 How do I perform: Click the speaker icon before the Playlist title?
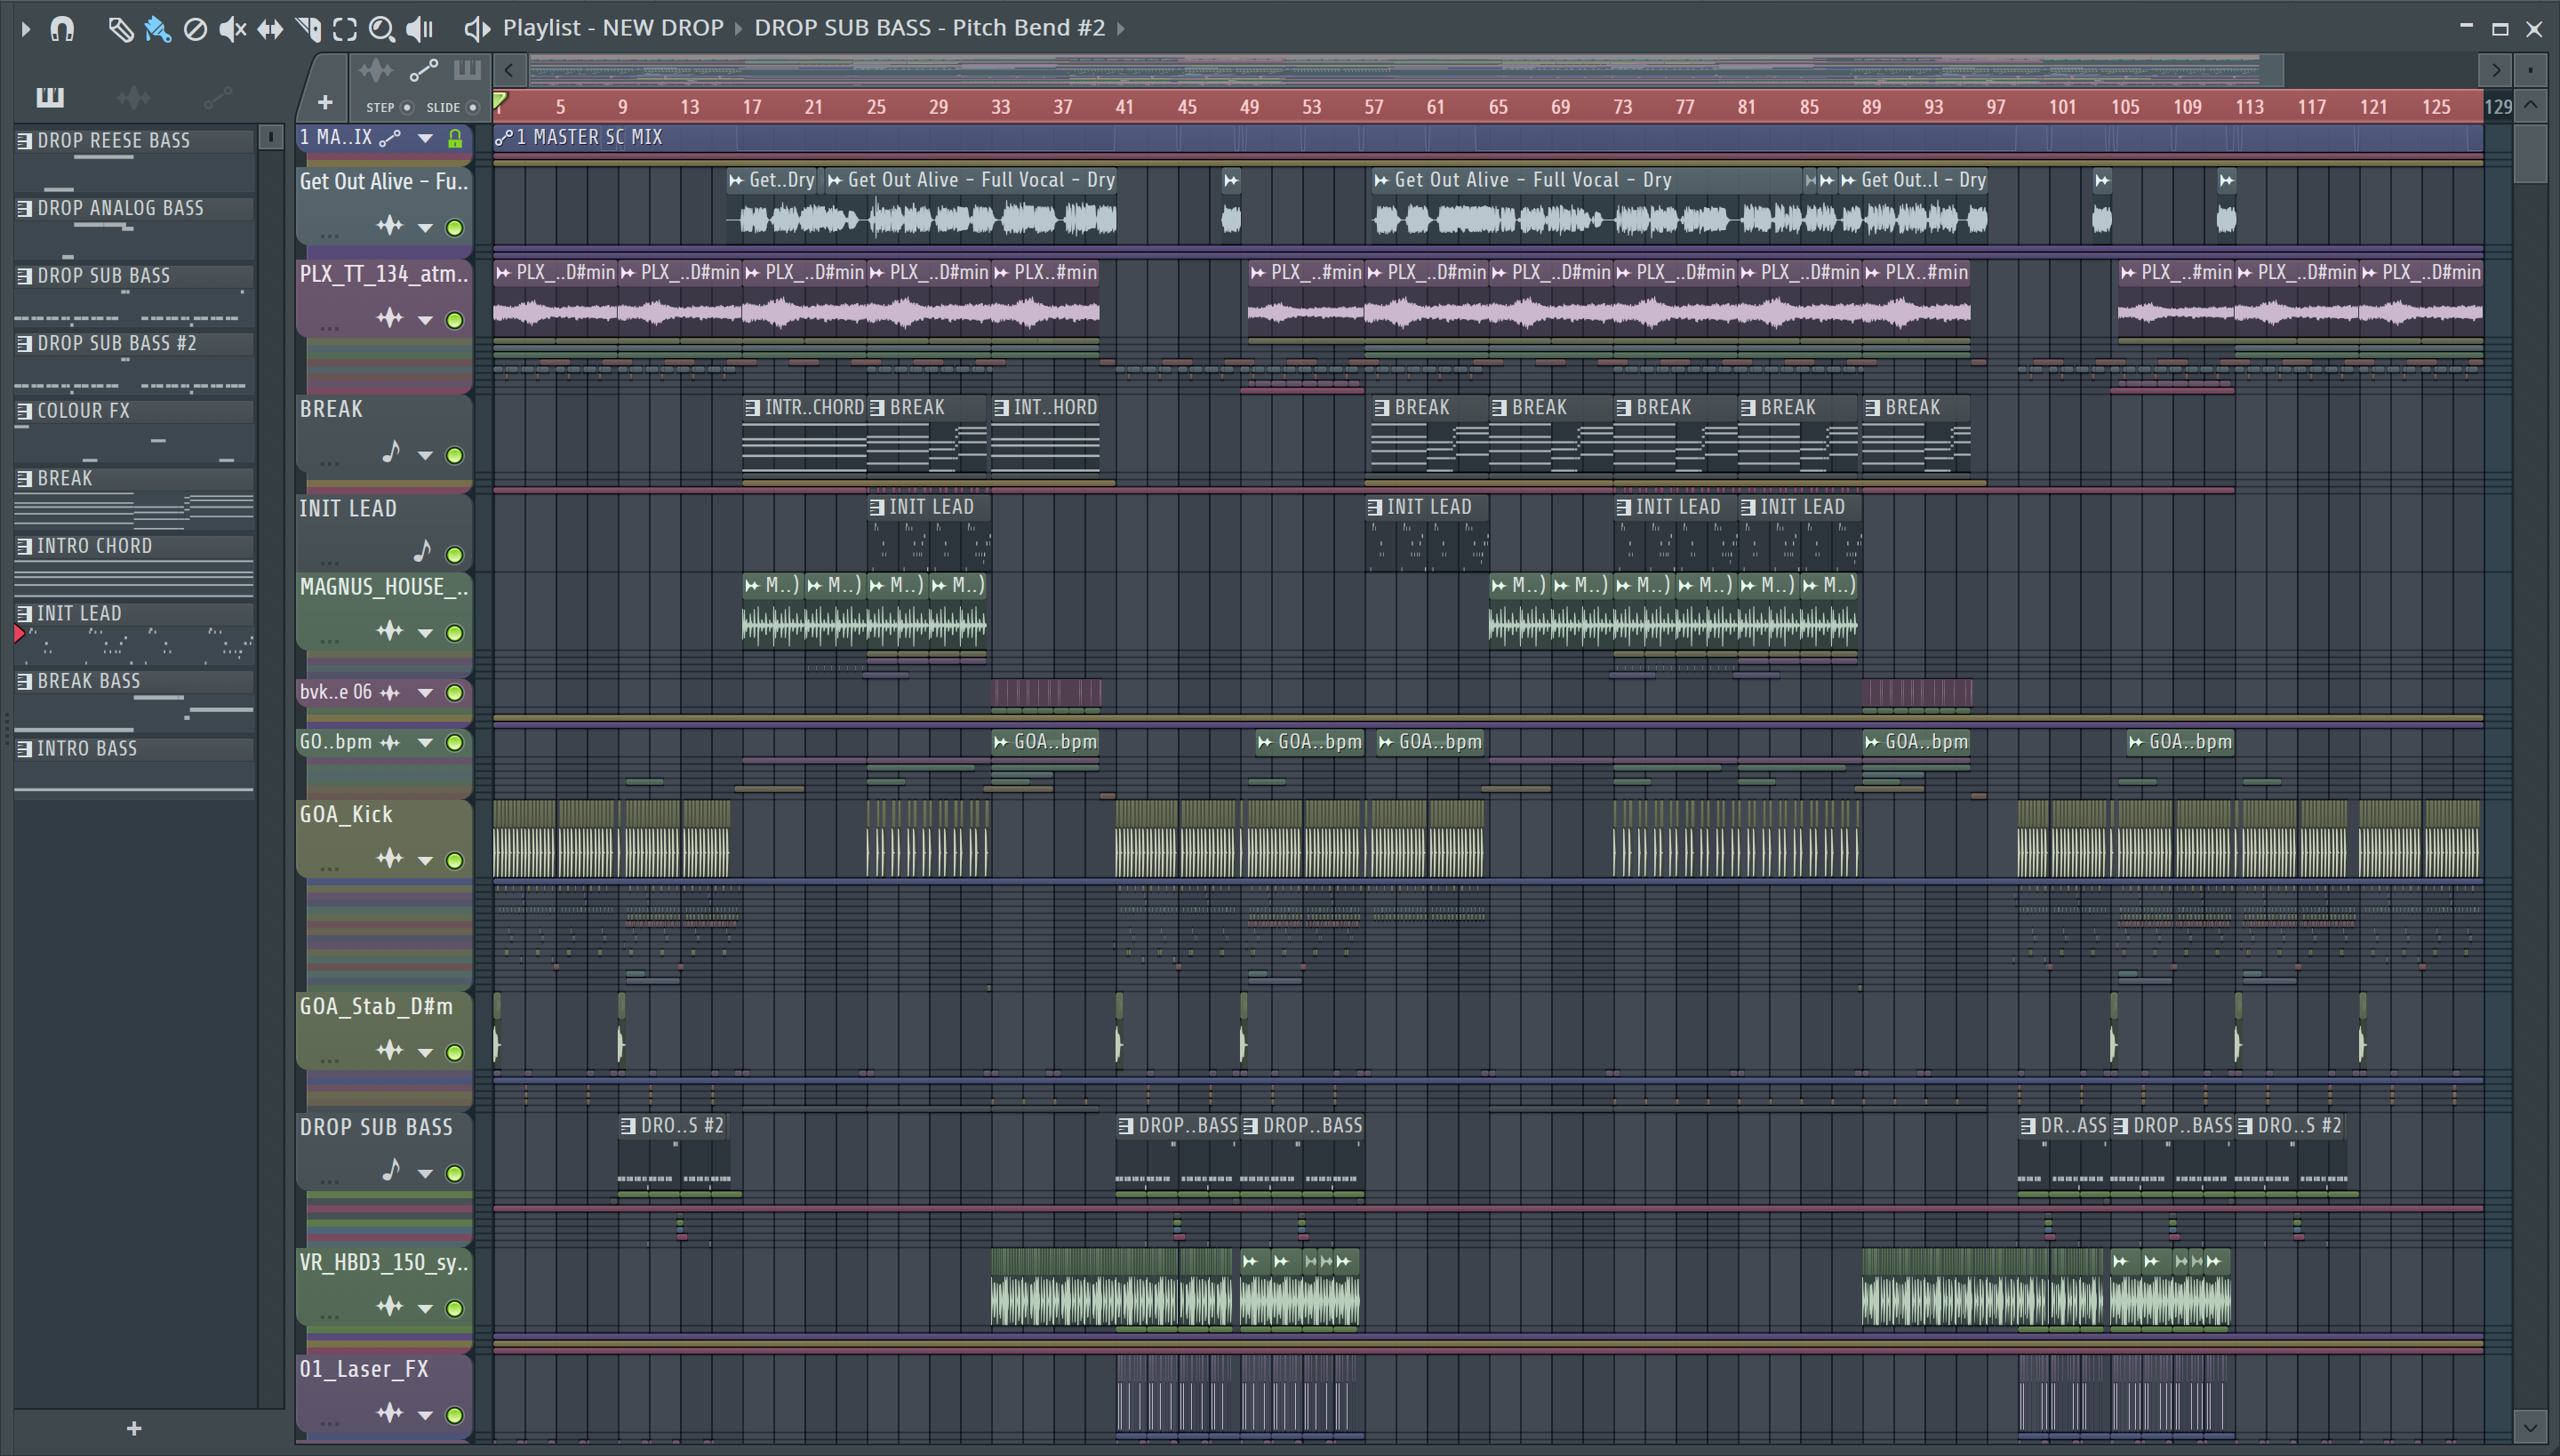point(477,29)
